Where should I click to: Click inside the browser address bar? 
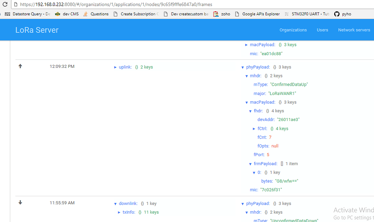pyautogui.click(x=146, y=5)
